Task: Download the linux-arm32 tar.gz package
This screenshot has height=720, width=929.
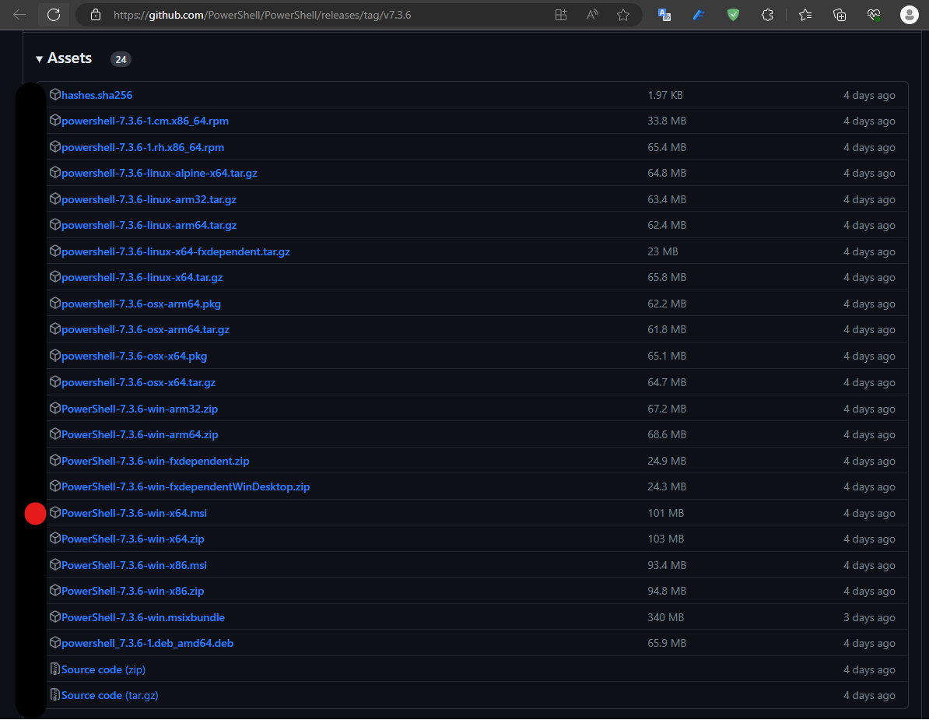Action: [x=149, y=200]
